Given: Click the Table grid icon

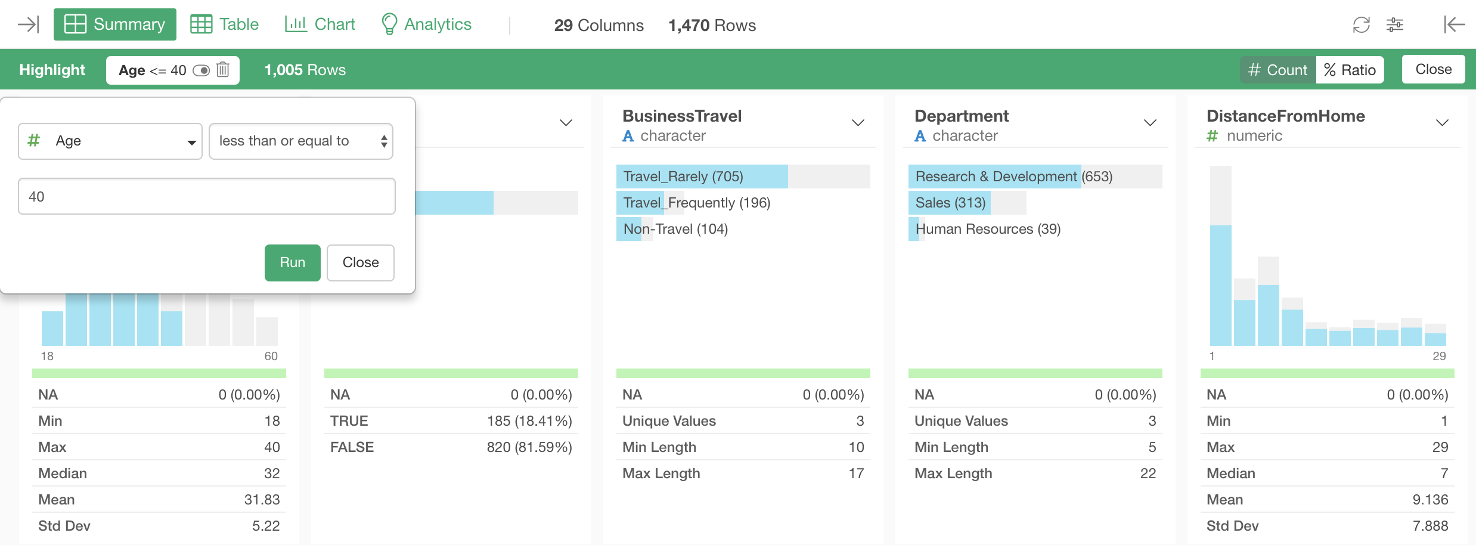Looking at the screenshot, I should pyautogui.click(x=201, y=24).
